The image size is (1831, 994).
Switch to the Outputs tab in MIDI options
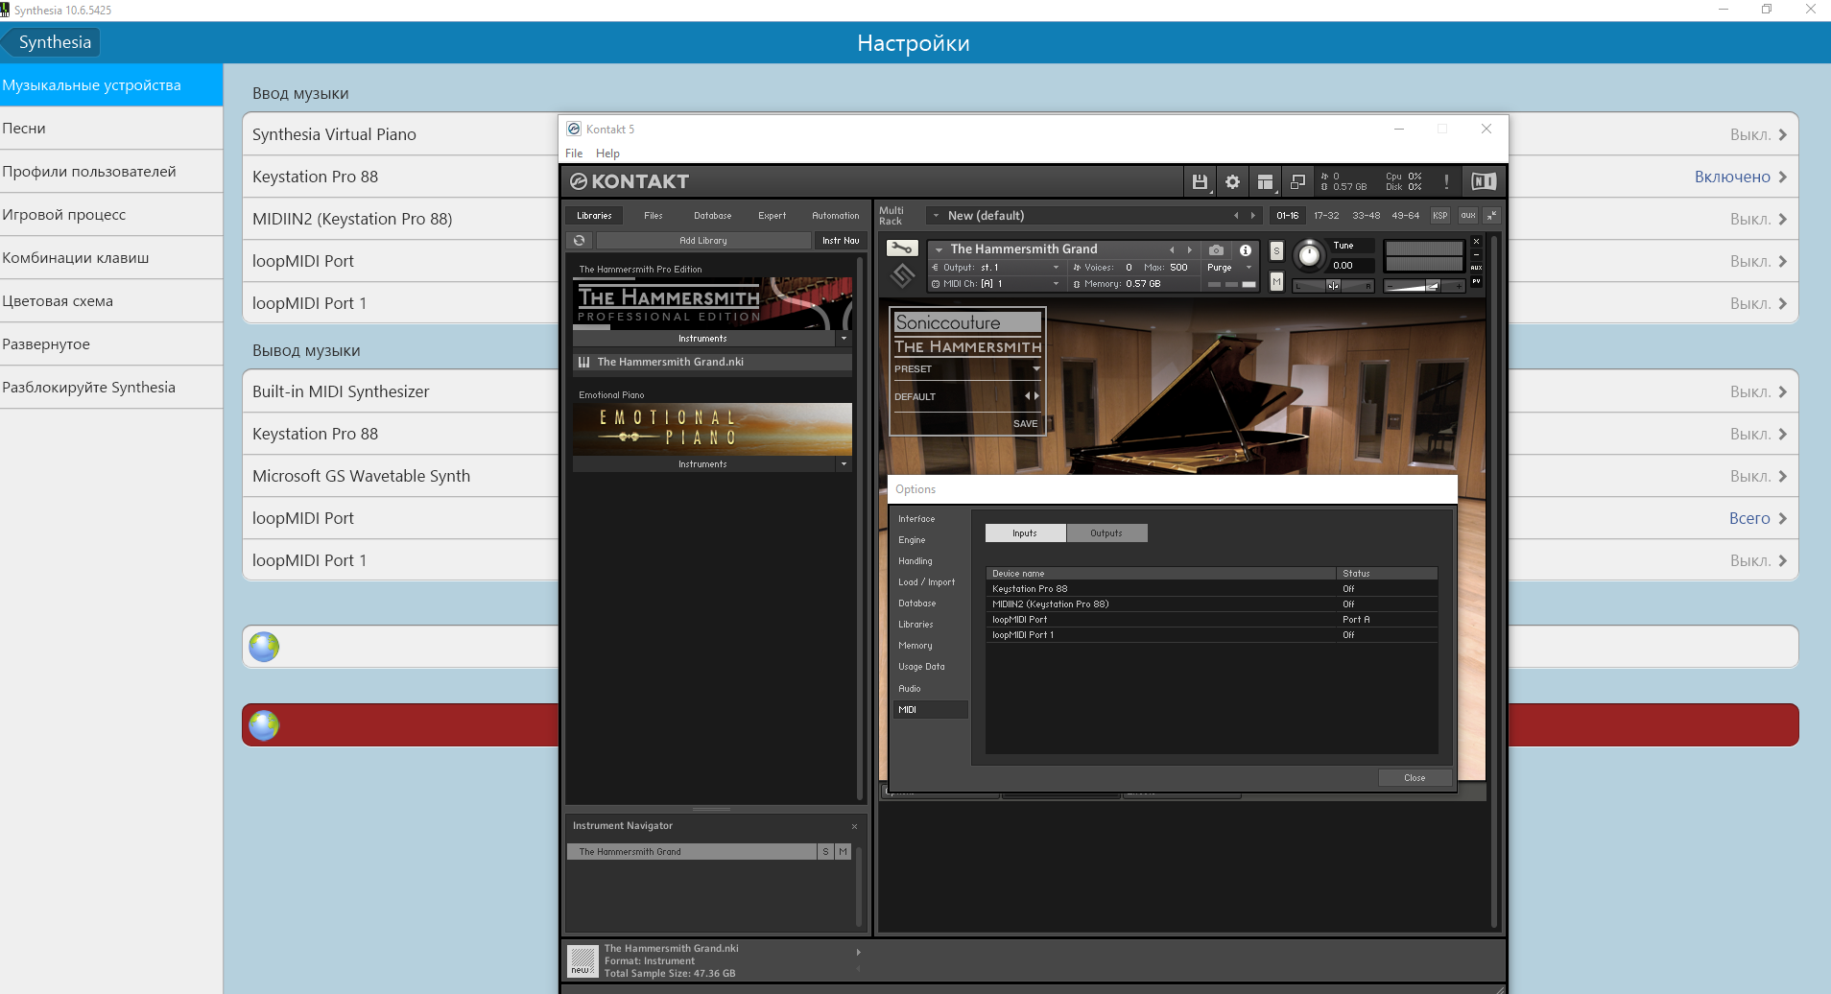click(x=1106, y=533)
